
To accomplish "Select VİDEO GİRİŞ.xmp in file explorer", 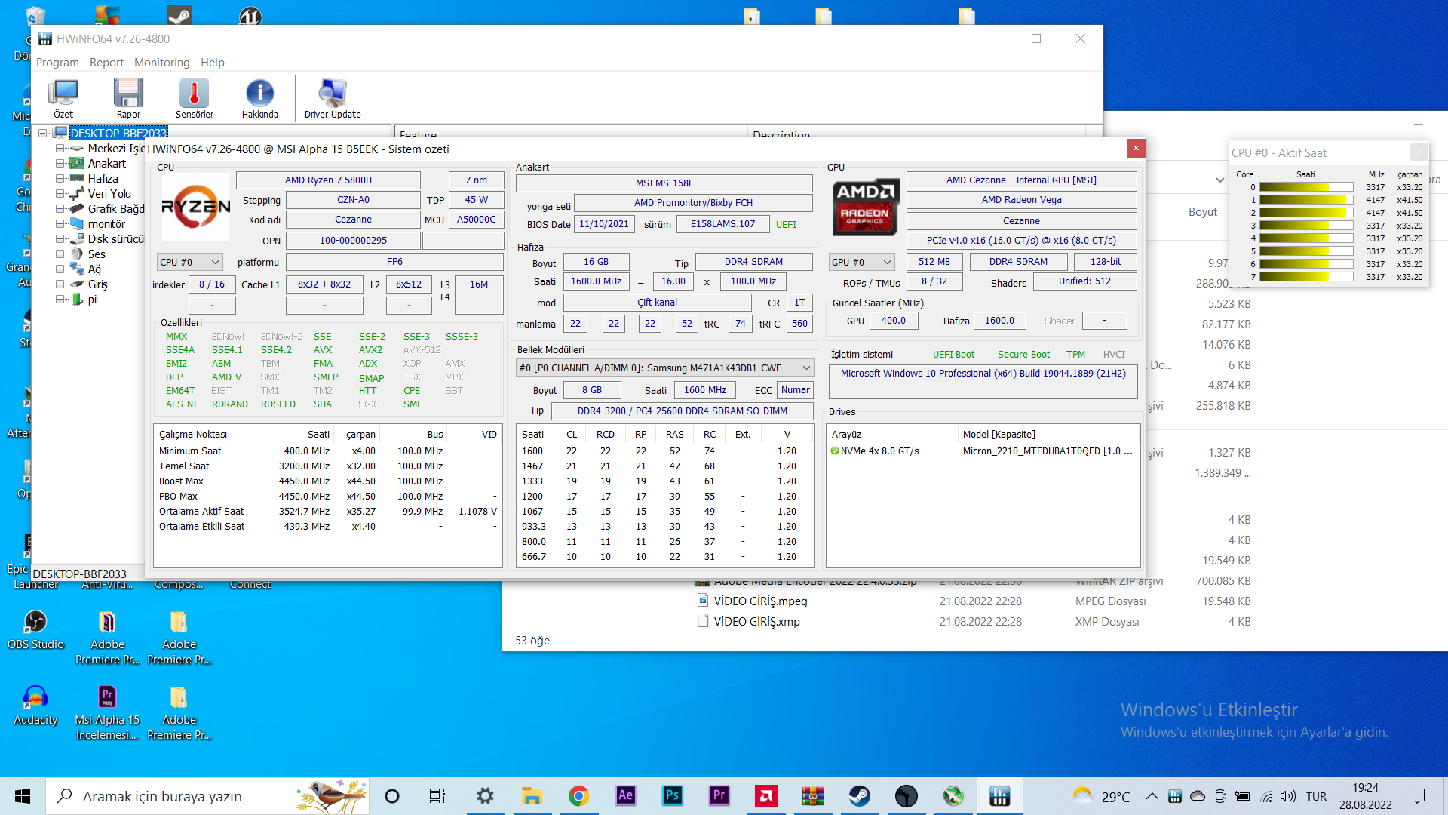I will pos(756,621).
